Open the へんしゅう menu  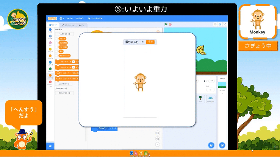click(80, 19)
